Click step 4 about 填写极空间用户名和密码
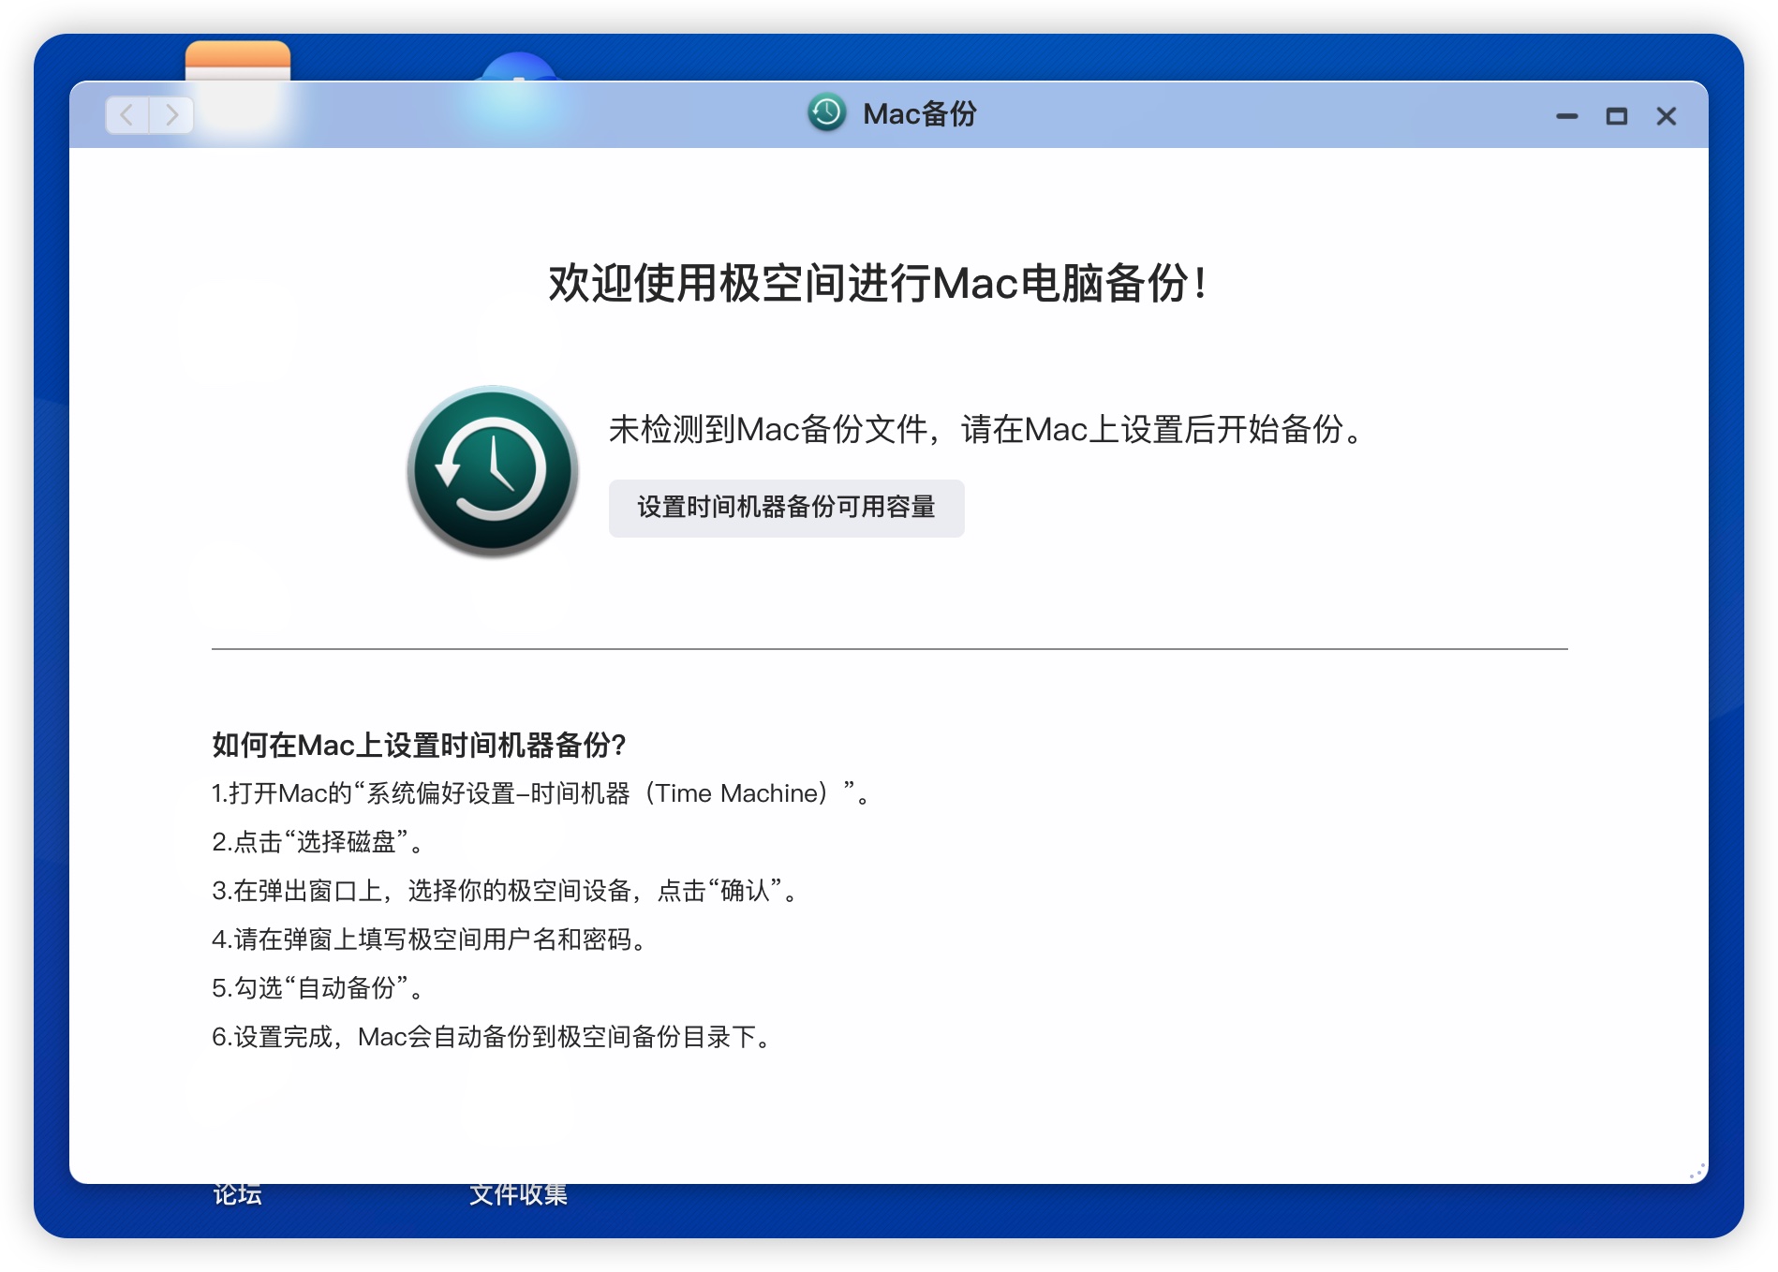The width and height of the screenshot is (1778, 1272). click(x=429, y=939)
